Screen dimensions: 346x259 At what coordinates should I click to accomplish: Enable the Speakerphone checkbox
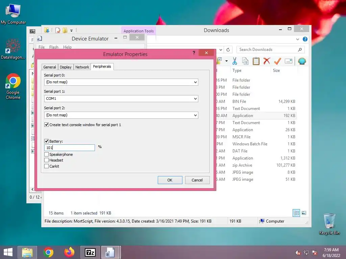(46, 154)
